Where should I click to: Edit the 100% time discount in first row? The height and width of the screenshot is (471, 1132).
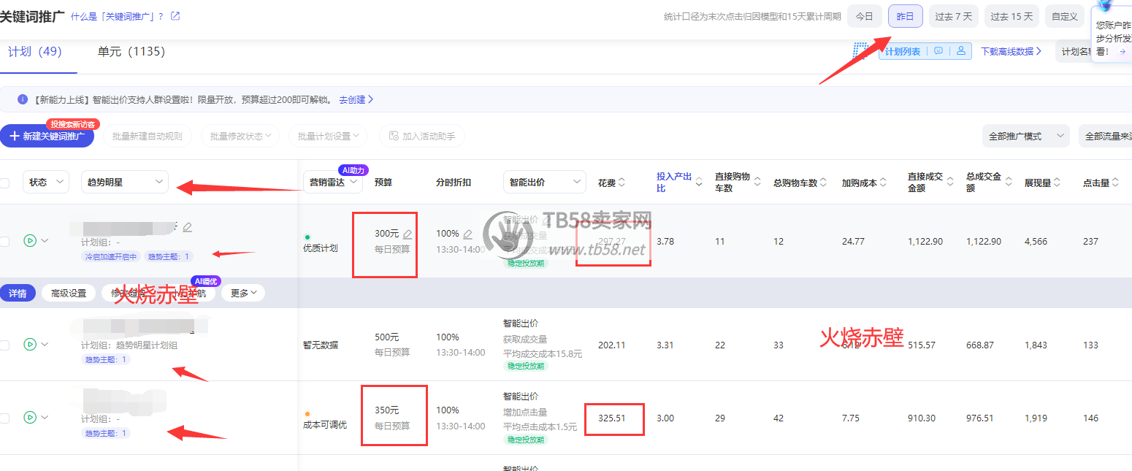pyautogui.click(x=468, y=234)
